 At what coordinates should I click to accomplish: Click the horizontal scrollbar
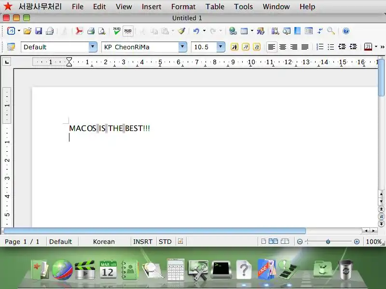click(x=155, y=231)
